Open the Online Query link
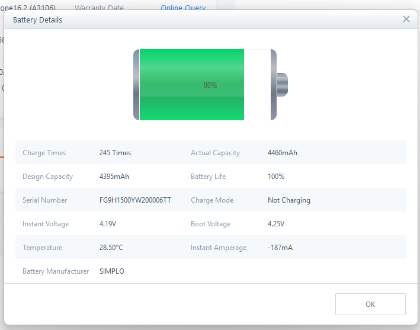 183,8
